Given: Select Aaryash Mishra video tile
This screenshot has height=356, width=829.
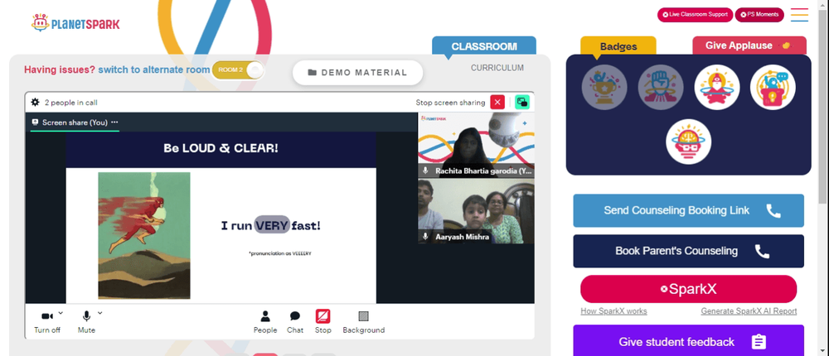Looking at the screenshot, I should (x=476, y=211).
